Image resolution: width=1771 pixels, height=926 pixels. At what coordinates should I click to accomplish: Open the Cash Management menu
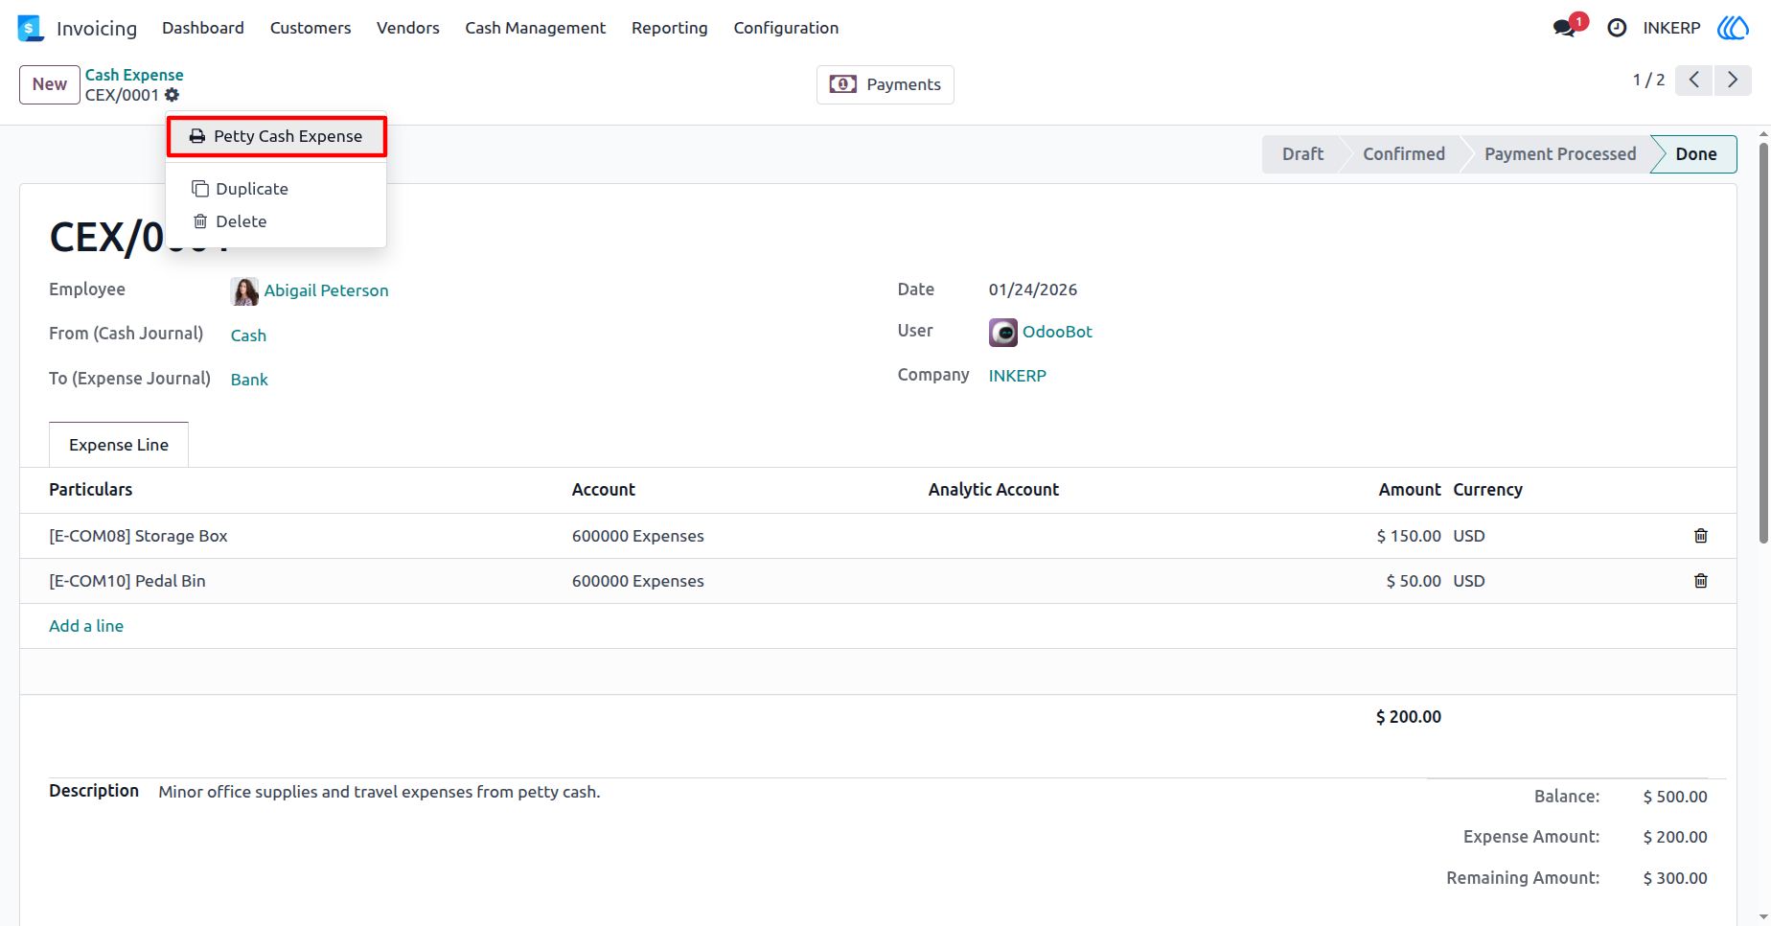536,28
